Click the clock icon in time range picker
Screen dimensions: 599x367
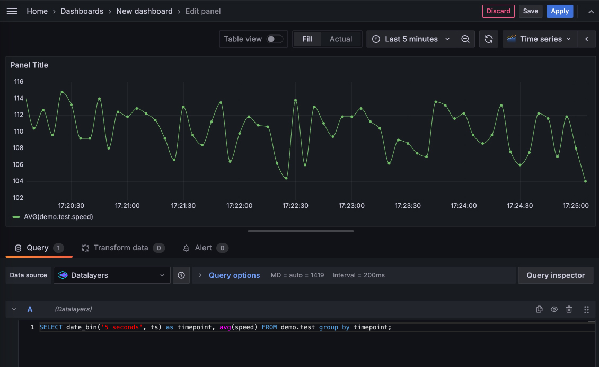click(x=376, y=39)
